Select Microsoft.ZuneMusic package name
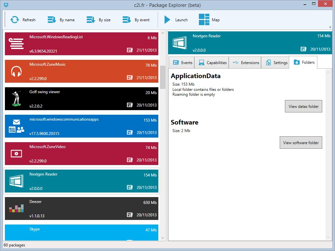Screen dimensions: 335x251 click(x=47, y=64)
